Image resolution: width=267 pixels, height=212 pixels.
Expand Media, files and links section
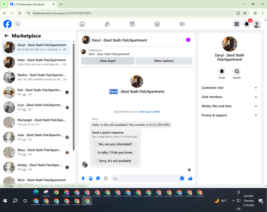[229, 106]
